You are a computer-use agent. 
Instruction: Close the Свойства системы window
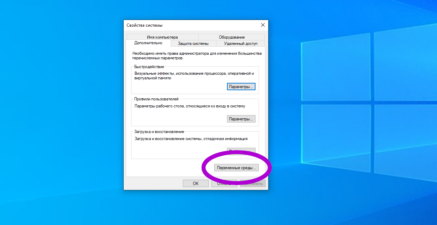(263, 25)
